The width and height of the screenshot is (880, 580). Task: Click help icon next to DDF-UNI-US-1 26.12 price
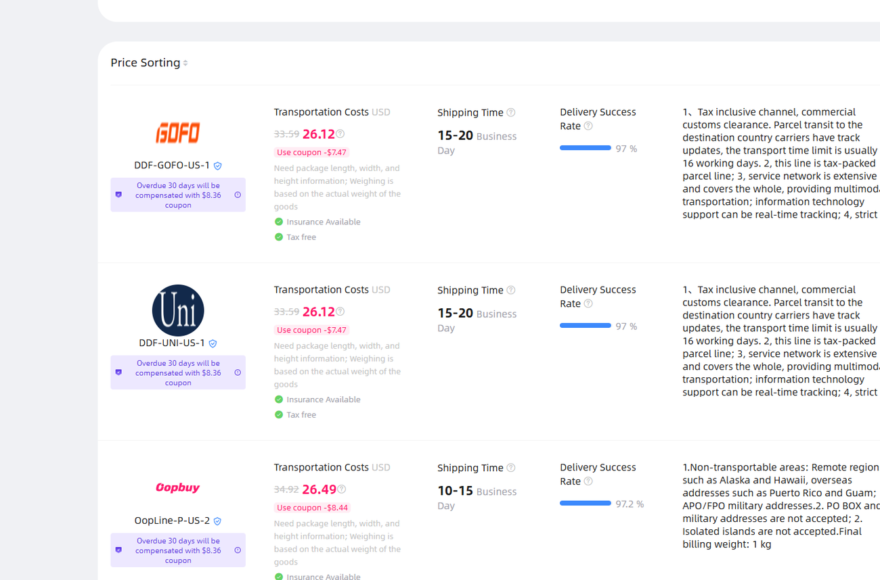(x=340, y=312)
